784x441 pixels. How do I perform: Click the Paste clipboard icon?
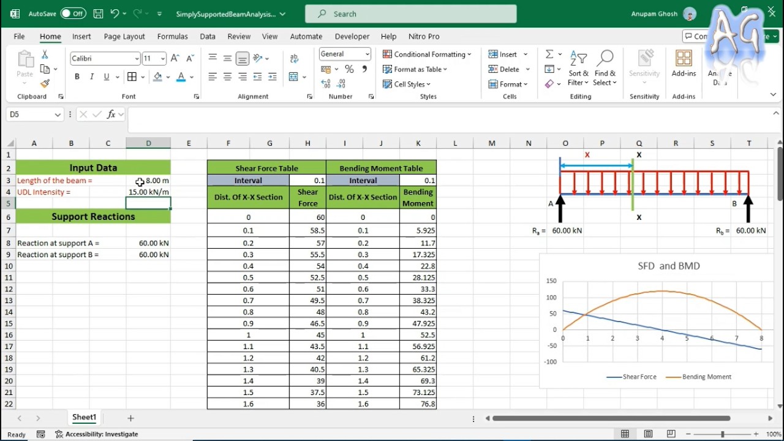tap(25, 59)
